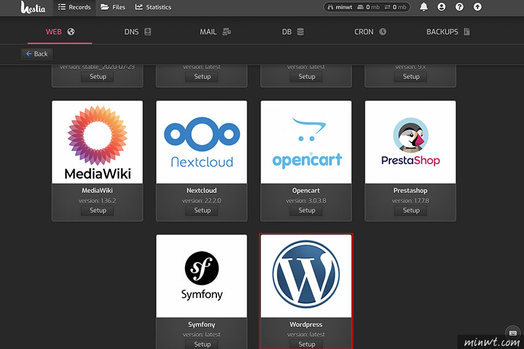The width and height of the screenshot is (524, 349).
Task: Click the PrestaShop logo thumbnail
Action: click(411, 142)
